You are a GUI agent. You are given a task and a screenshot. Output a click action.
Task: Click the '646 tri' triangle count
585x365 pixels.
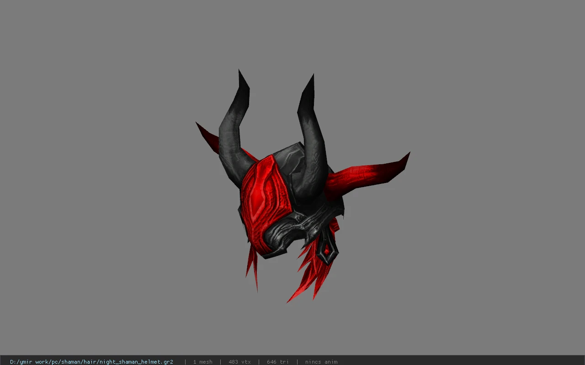click(x=278, y=361)
